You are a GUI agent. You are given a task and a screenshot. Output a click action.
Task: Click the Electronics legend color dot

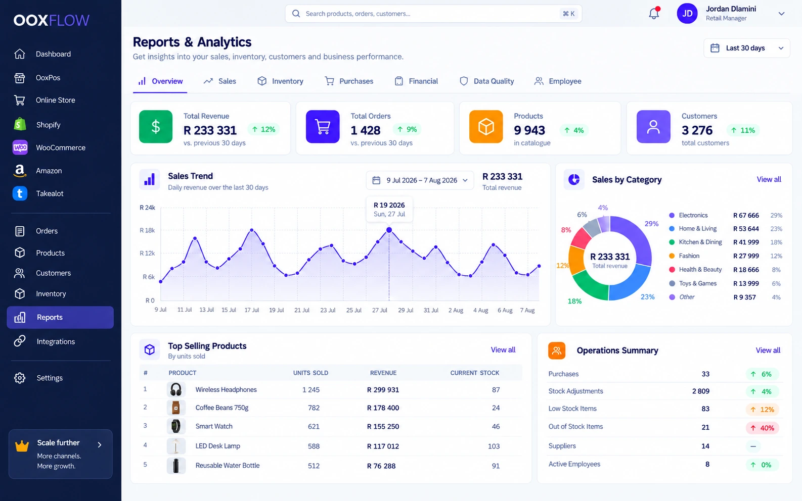pyautogui.click(x=672, y=215)
